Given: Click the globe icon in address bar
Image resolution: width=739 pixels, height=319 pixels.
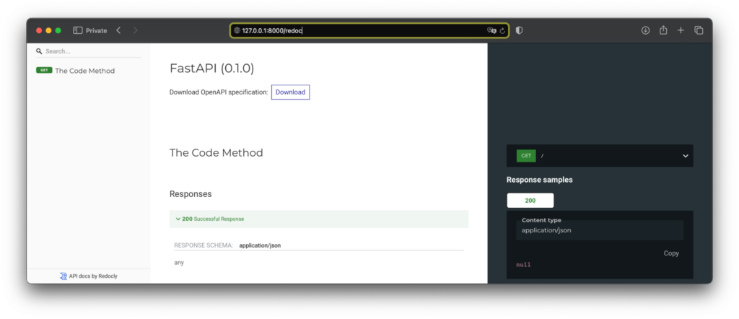Looking at the screenshot, I should [237, 30].
